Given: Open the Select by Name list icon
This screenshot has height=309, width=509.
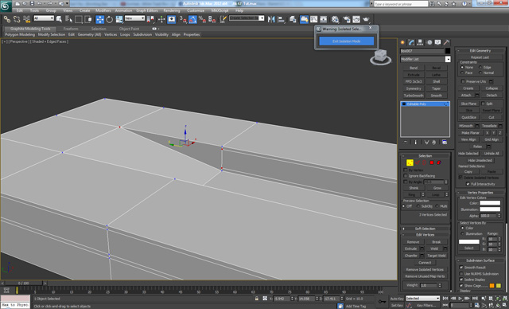Looking at the screenshot, I should (69, 19).
